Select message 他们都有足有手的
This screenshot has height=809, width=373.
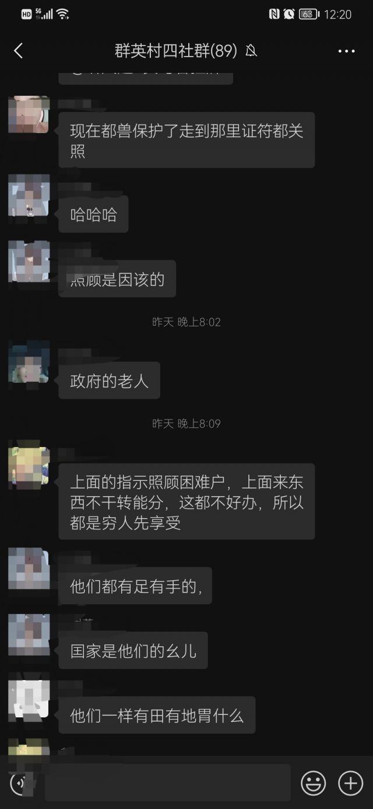pos(135,585)
